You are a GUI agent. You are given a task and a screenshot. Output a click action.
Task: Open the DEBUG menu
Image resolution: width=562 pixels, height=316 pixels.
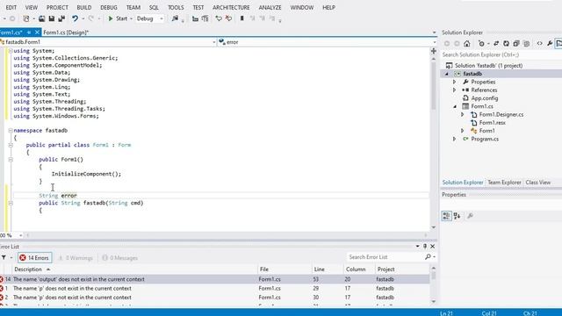pos(109,8)
